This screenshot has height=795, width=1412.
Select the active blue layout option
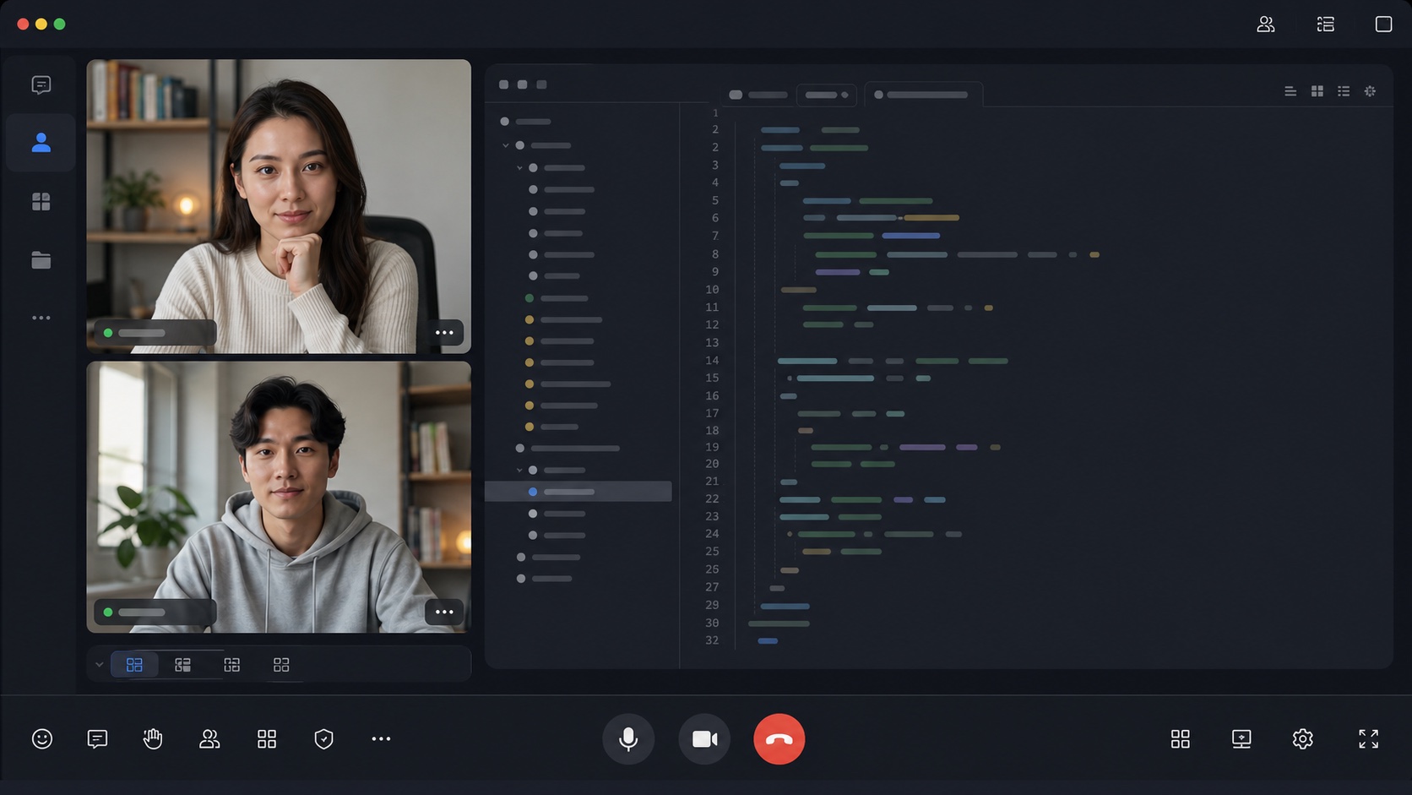(x=134, y=665)
